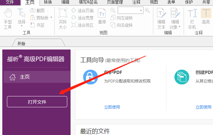The height and width of the screenshot is (135, 213).
Task: Open the Clipboard (剪贴板) tool
Action: (39, 18)
